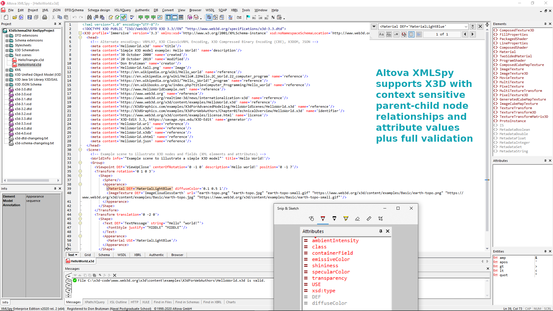Switch to the Grid view tab

click(88, 255)
